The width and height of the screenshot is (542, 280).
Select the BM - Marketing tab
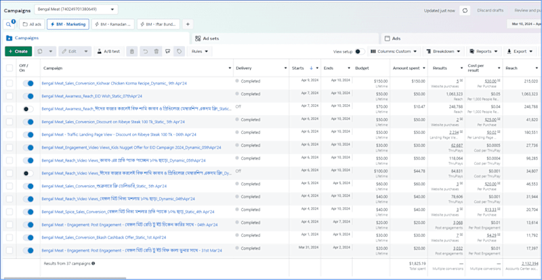pyautogui.click(x=68, y=24)
